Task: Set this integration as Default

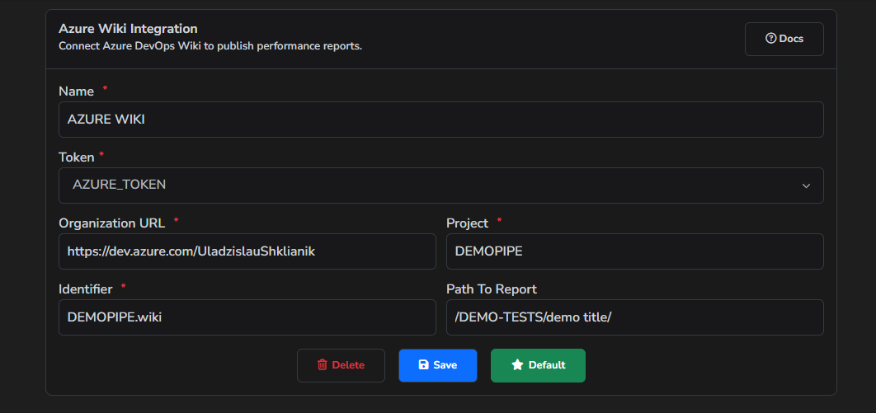Action: [x=538, y=365]
